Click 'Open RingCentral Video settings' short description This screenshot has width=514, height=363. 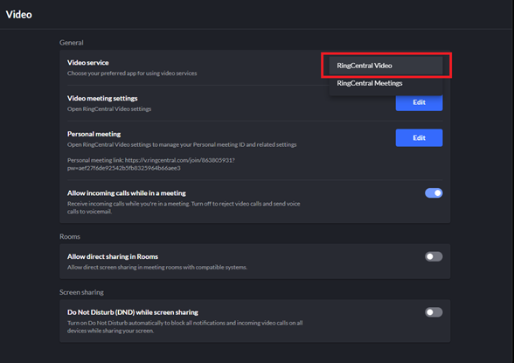pyautogui.click(x=109, y=108)
